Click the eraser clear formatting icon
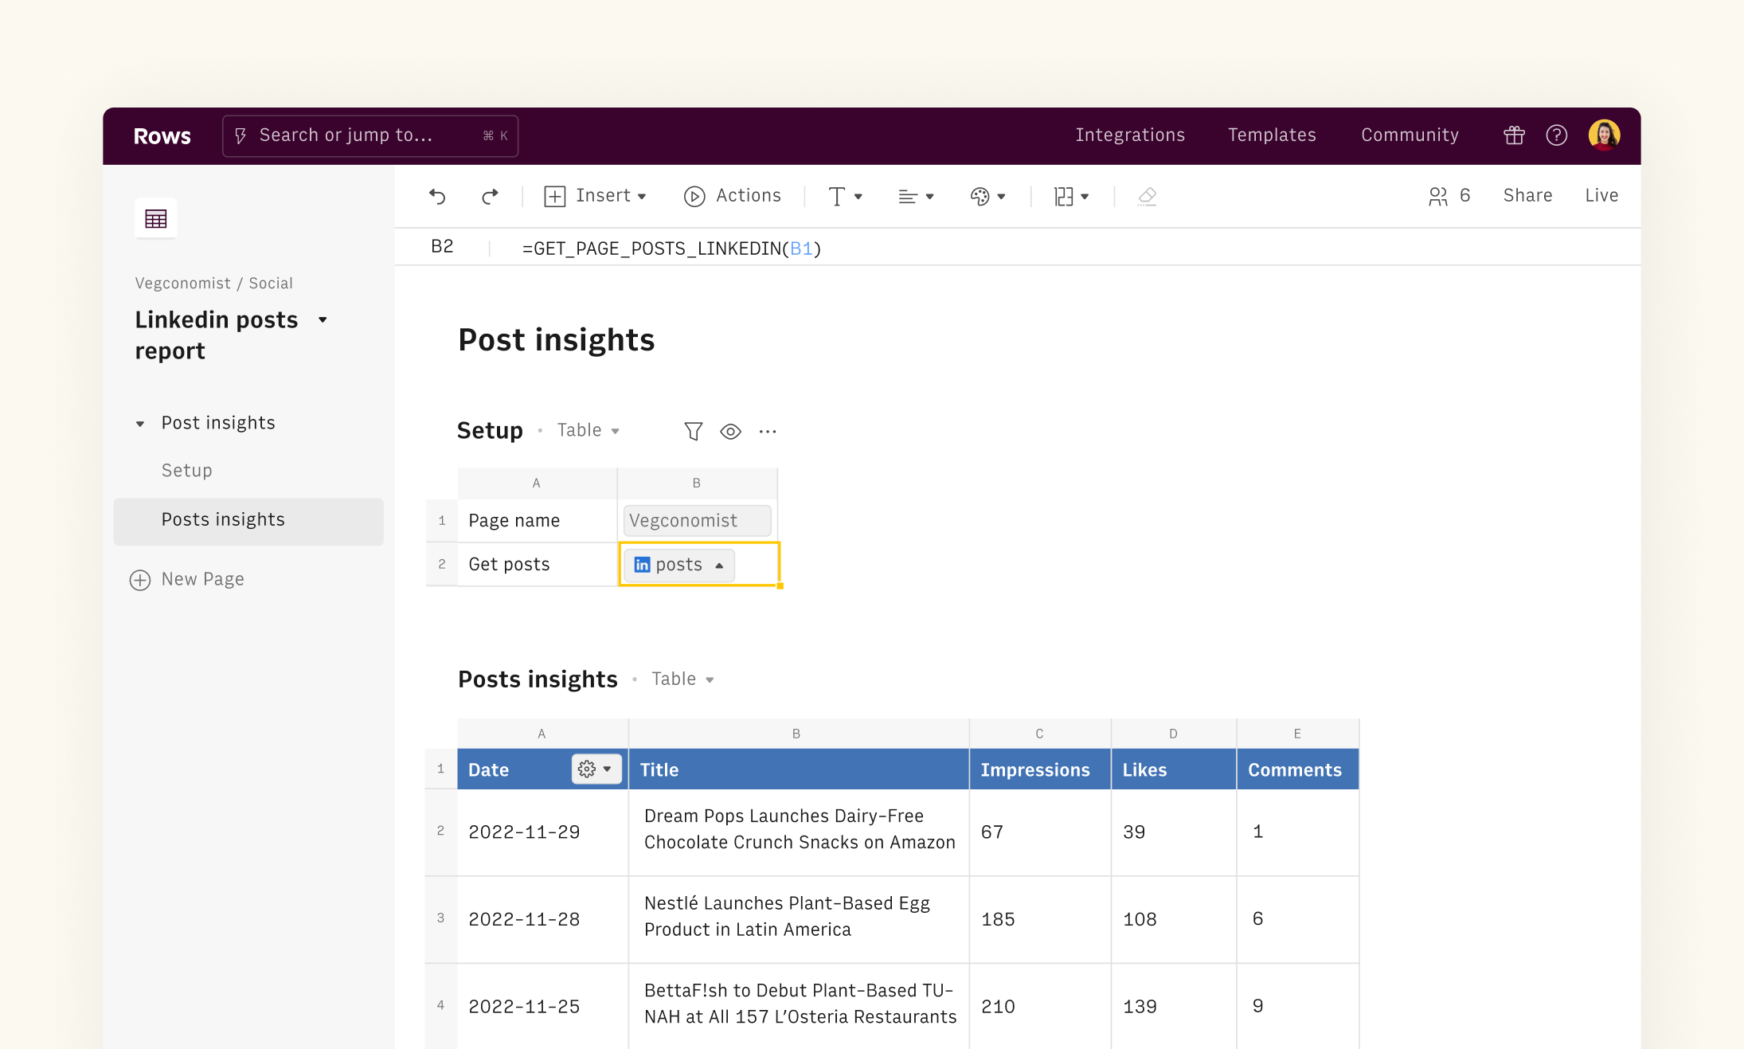 click(x=1147, y=196)
